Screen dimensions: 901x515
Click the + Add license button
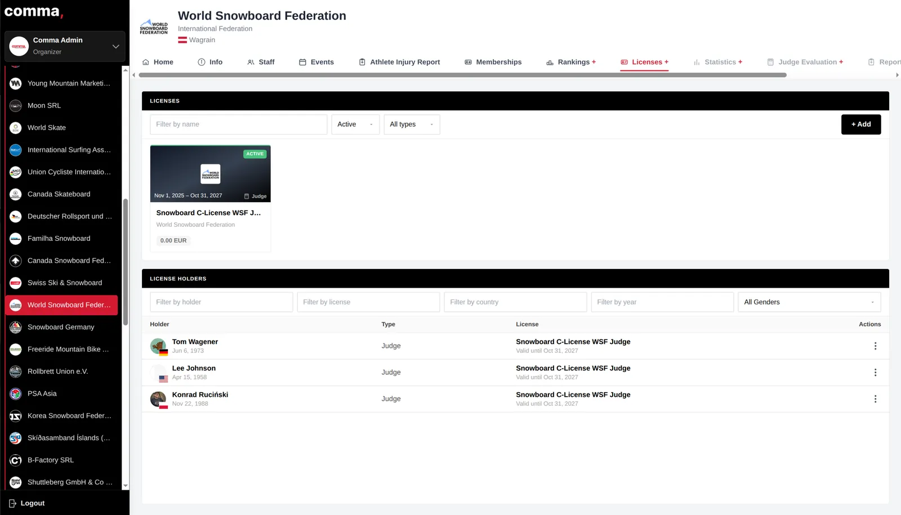(x=861, y=124)
